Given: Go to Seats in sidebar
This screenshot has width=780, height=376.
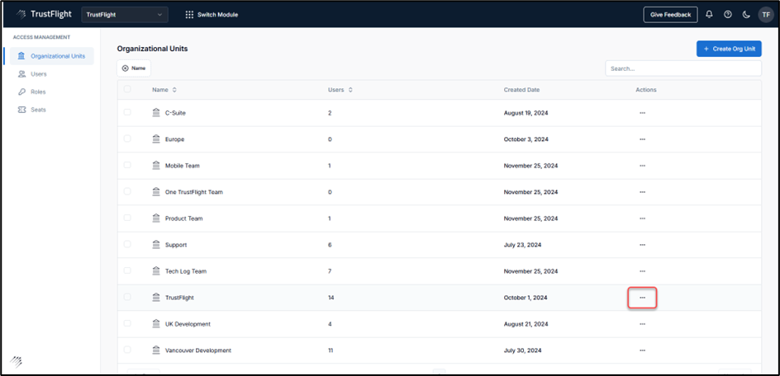Looking at the screenshot, I should point(38,110).
